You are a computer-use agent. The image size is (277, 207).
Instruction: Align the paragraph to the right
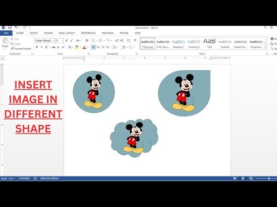[103, 47]
